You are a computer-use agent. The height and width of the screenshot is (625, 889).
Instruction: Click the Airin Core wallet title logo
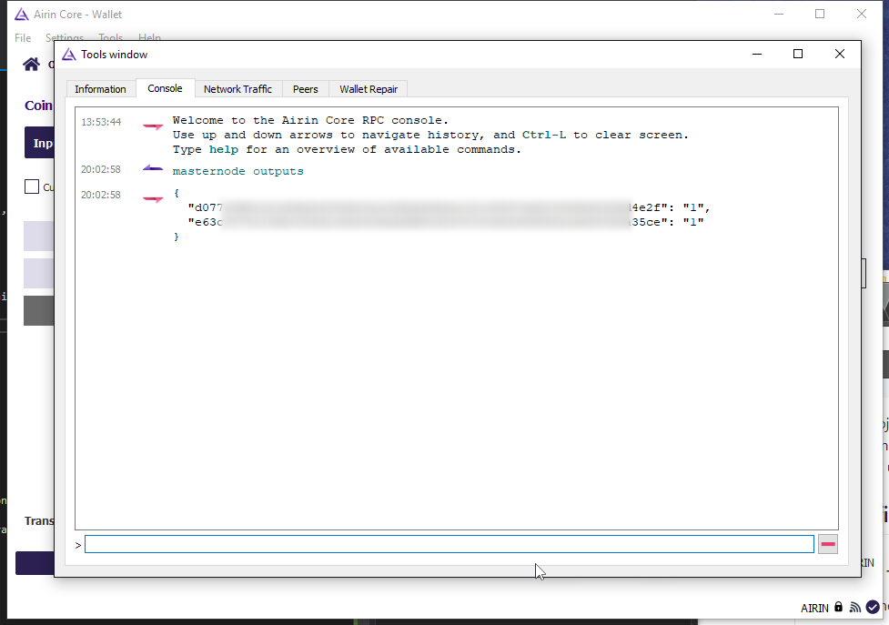(22, 15)
